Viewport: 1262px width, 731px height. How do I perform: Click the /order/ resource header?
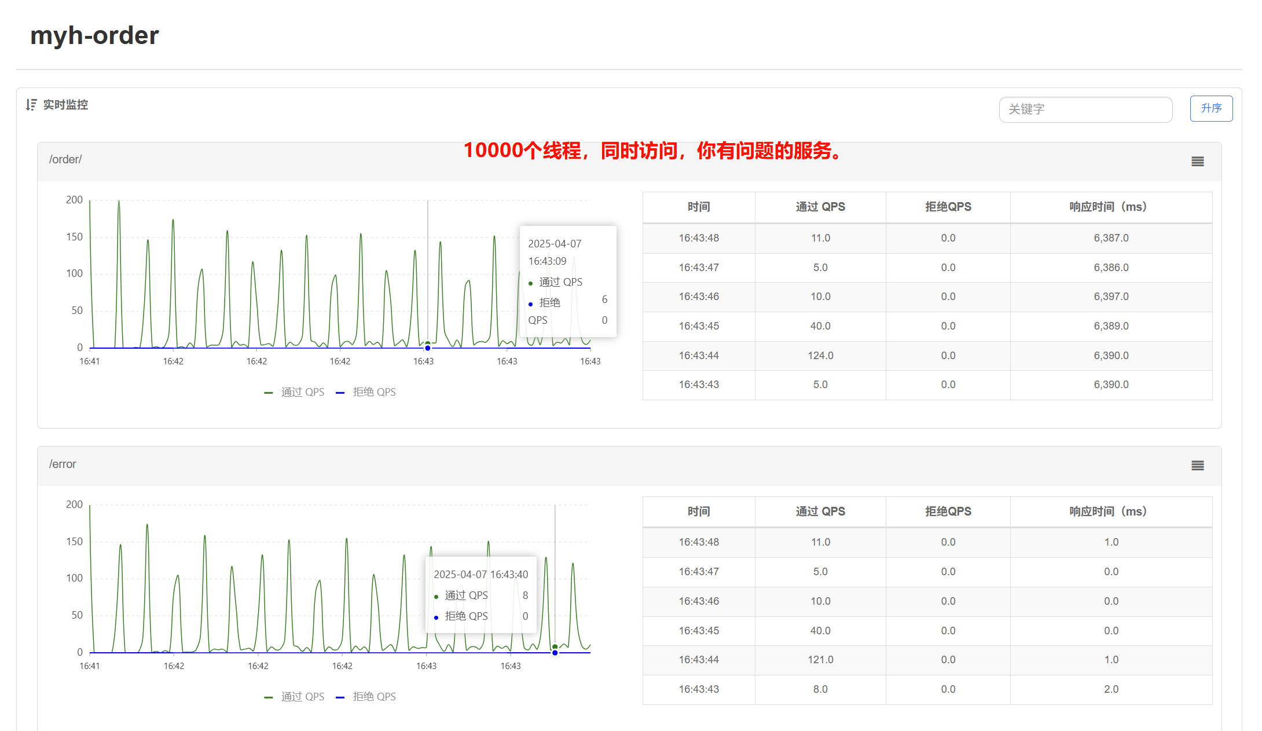point(65,160)
